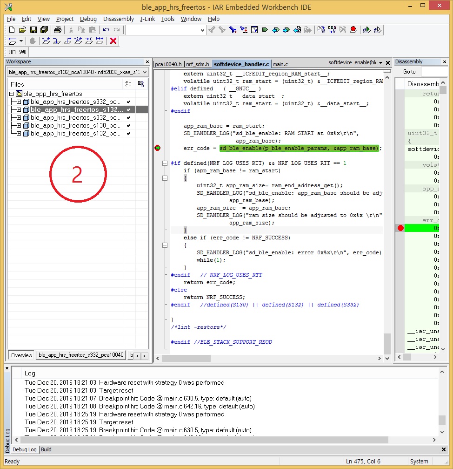Switch to the Build log tab
Screen dimensions: 453x469
46,449
